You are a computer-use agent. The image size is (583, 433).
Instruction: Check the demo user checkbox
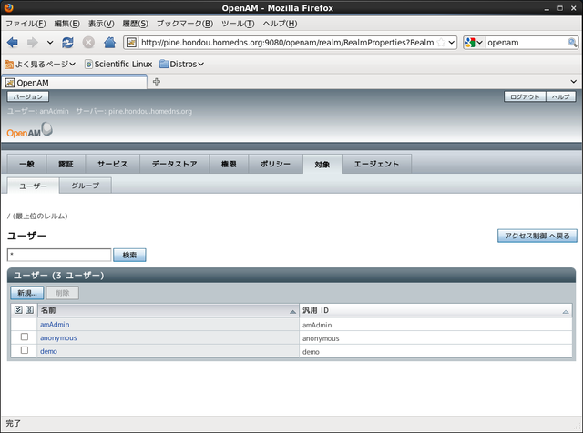tap(25, 350)
